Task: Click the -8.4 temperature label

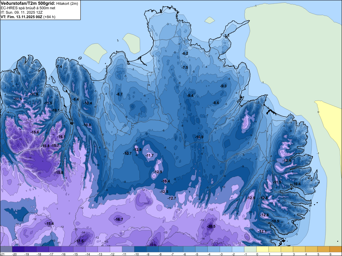Action: point(76,99)
